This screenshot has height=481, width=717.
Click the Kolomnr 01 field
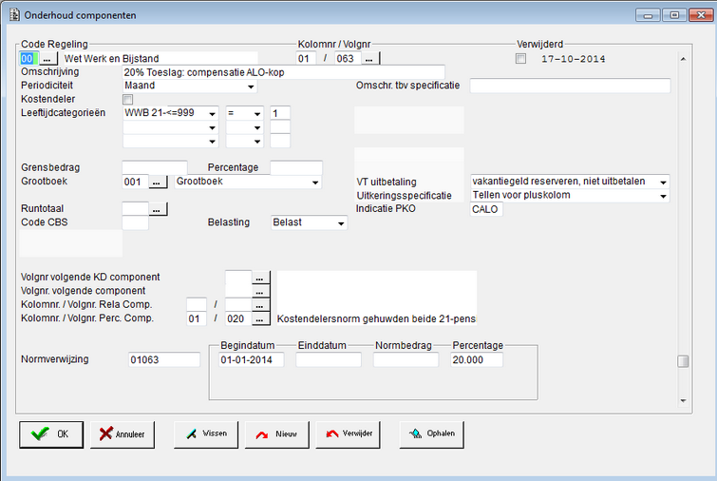click(x=306, y=59)
